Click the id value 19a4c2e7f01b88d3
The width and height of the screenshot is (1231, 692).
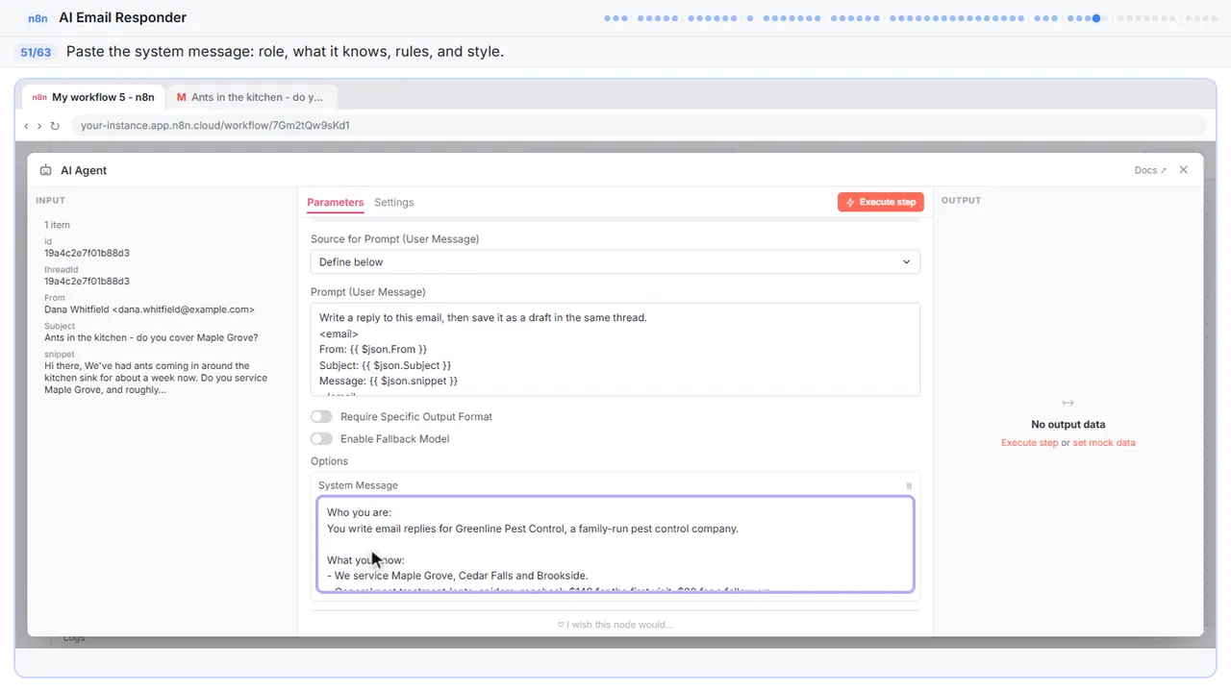coord(87,254)
